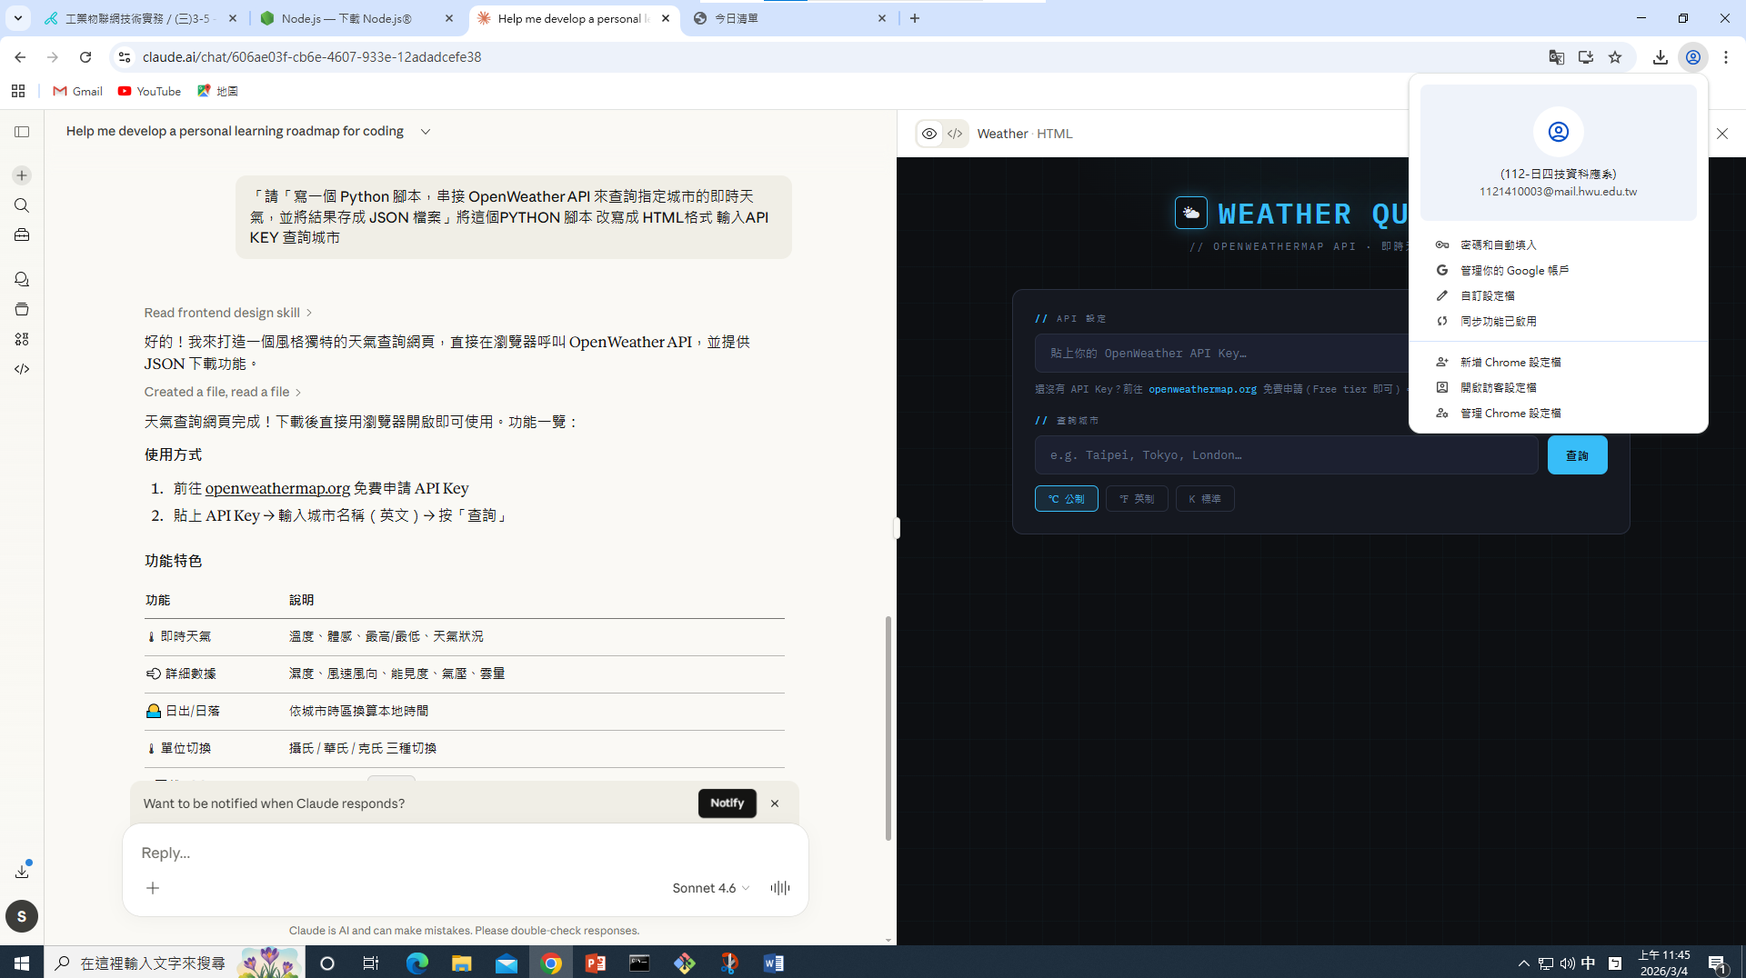Select the °F 英制 unit option
Image resolution: width=1746 pixels, height=978 pixels.
1136,499
